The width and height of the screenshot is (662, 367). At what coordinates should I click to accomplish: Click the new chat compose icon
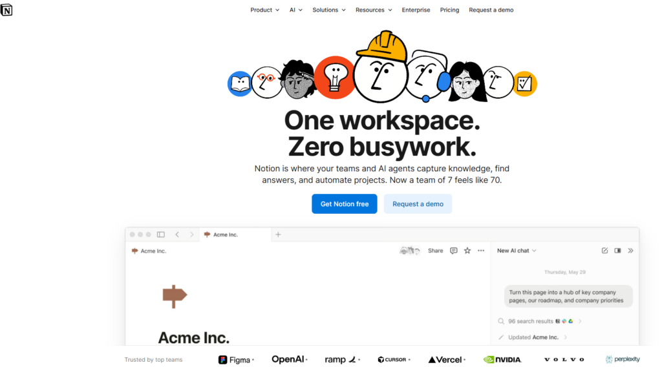pyautogui.click(x=604, y=251)
